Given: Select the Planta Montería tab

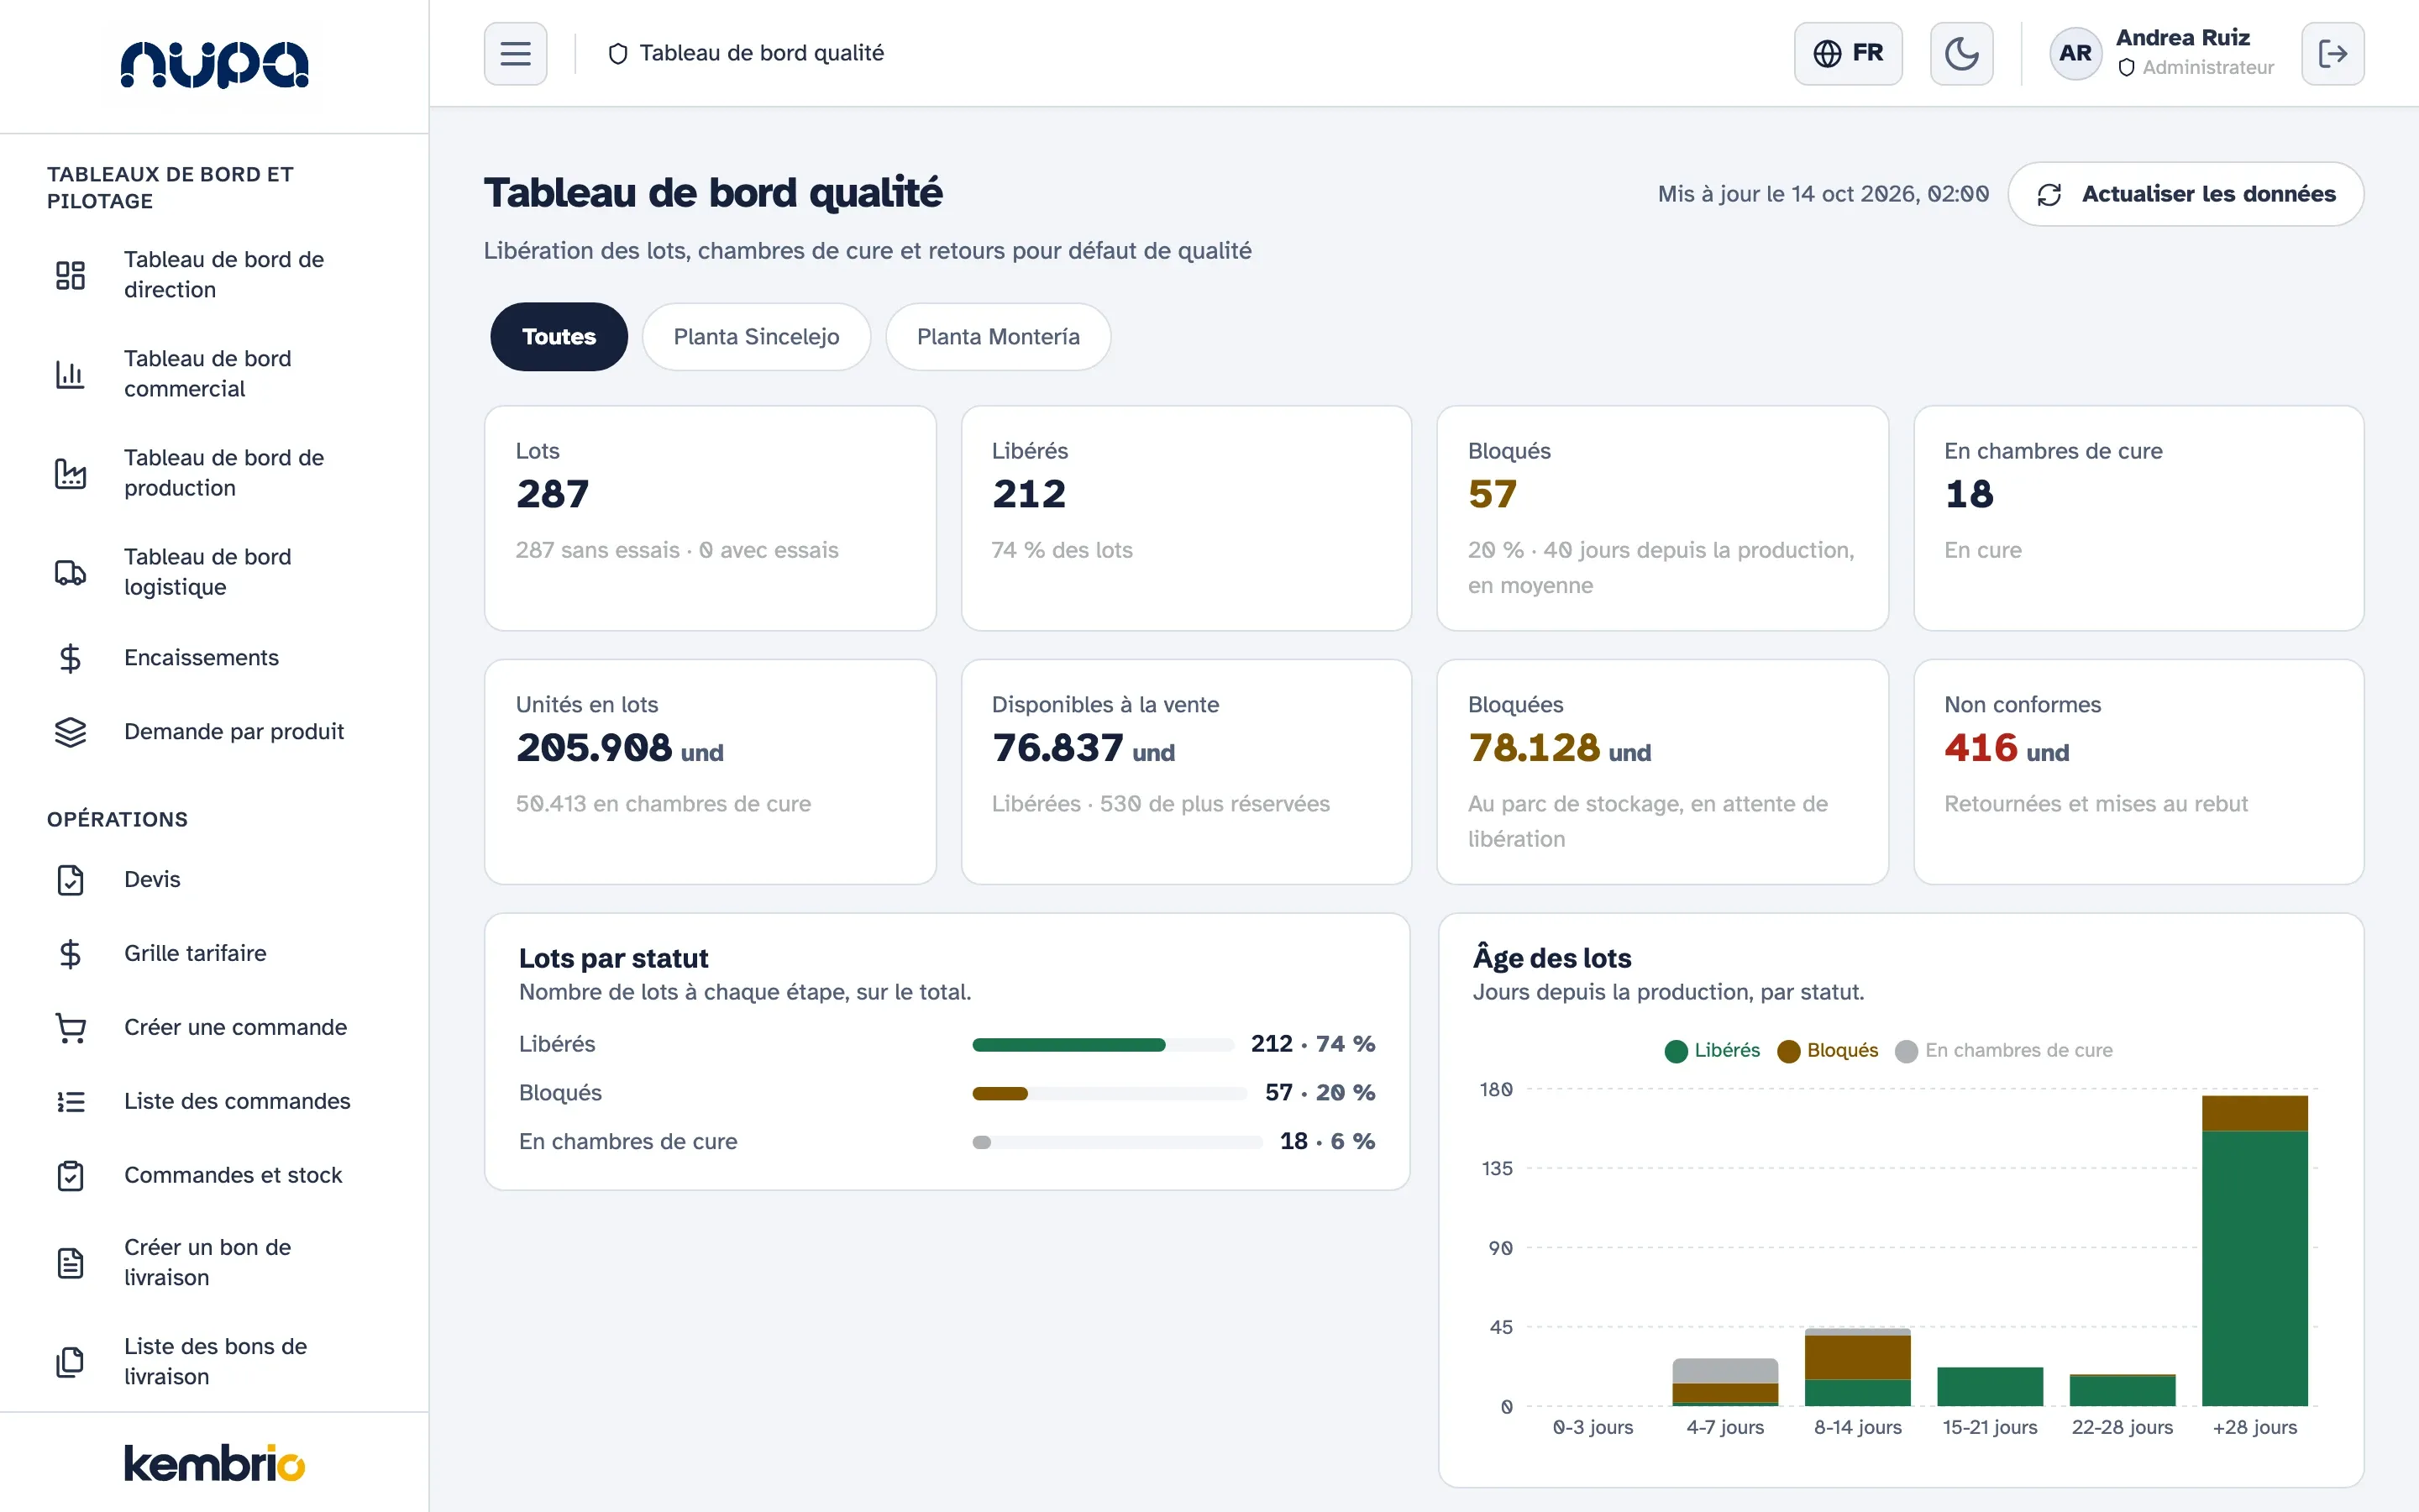Looking at the screenshot, I should [998, 337].
